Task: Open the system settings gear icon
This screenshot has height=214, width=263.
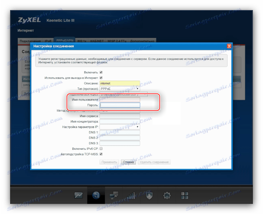Action: point(167,195)
